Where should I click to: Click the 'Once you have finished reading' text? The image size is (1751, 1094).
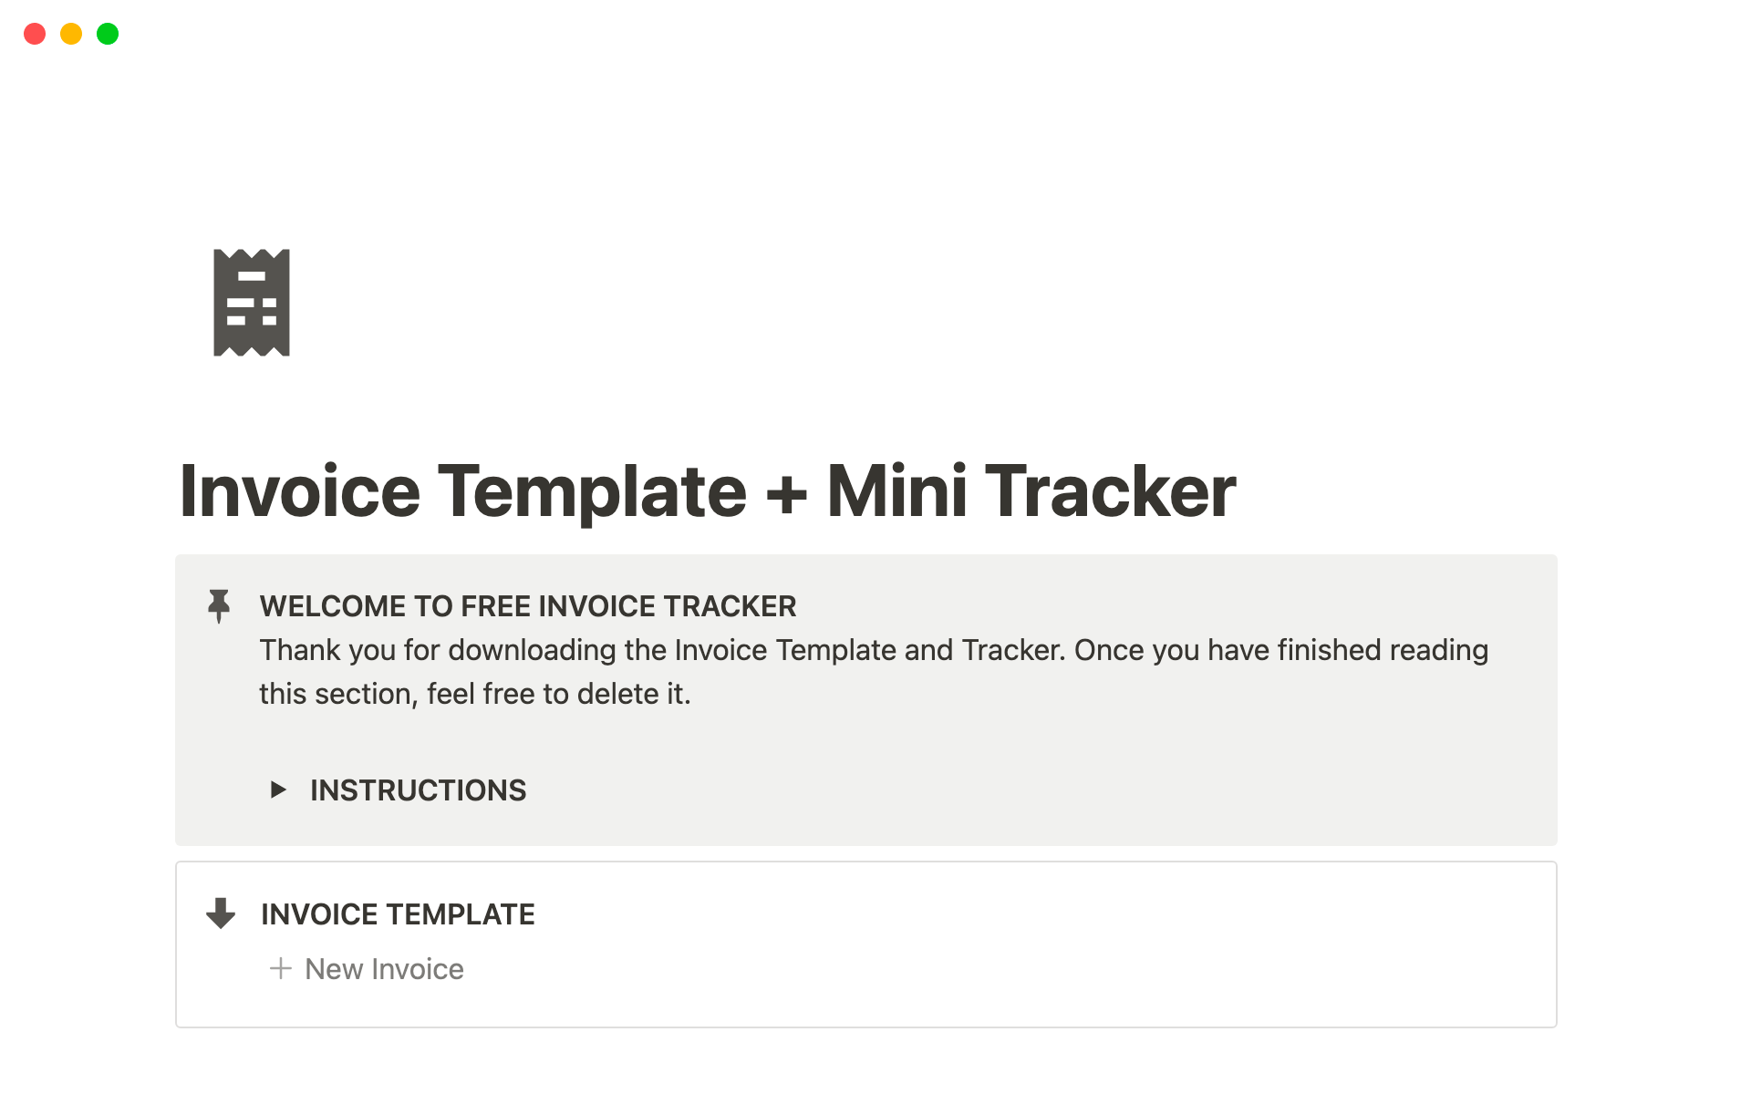tap(1280, 650)
